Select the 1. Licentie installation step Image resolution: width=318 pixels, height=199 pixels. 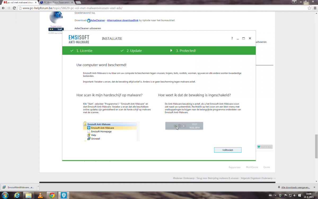coord(82,51)
